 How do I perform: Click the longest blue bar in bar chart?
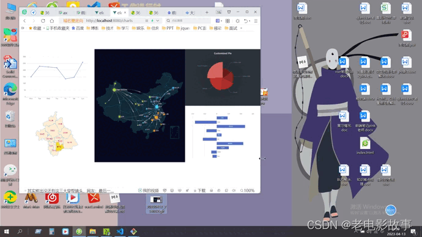tap(231, 126)
